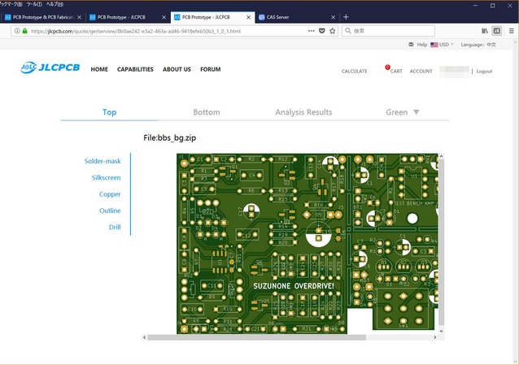Click left arrow of horizontal viewer scrollbar

[144, 337]
